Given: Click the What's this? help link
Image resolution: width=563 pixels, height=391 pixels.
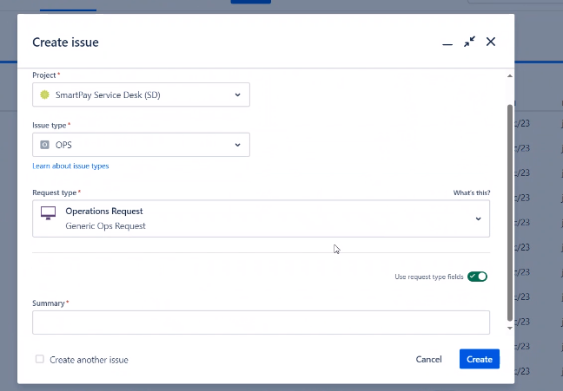Looking at the screenshot, I should click(x=472, y=192).
